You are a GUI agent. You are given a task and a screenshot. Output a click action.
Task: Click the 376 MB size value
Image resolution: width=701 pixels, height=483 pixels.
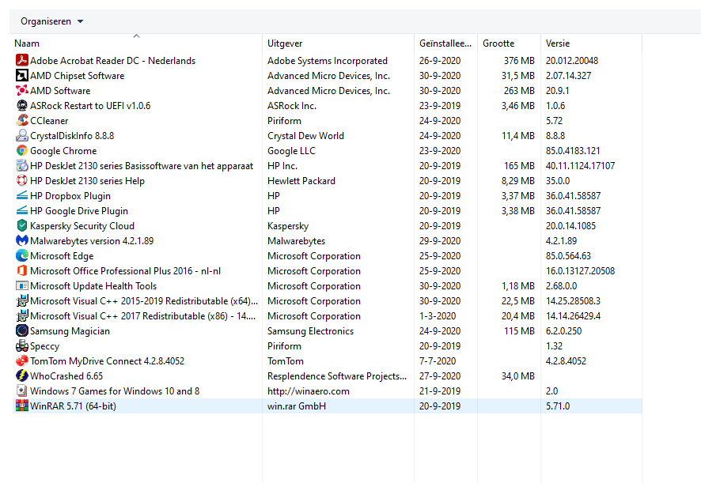pos(519,60)
